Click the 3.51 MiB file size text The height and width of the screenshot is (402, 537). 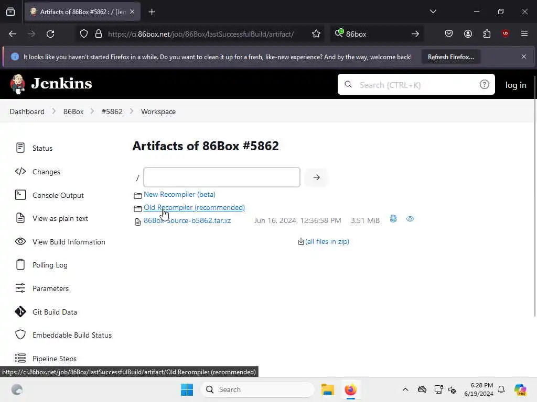click(365, 220)
